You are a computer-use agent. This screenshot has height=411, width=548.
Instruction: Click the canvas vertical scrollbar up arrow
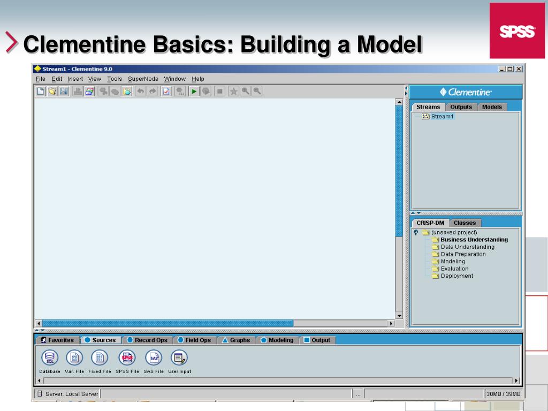(x=399, y=102)
